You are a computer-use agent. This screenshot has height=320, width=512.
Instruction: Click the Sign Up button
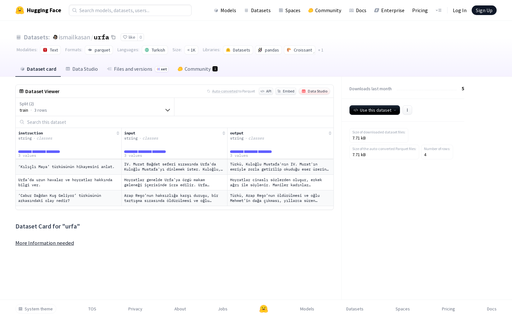coord(484,10)
